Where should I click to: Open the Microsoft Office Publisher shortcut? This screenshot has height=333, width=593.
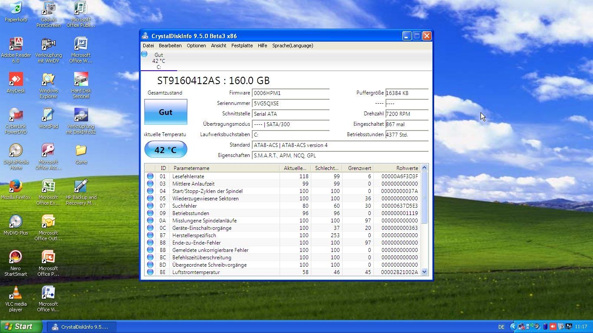(x=81, y=14)
